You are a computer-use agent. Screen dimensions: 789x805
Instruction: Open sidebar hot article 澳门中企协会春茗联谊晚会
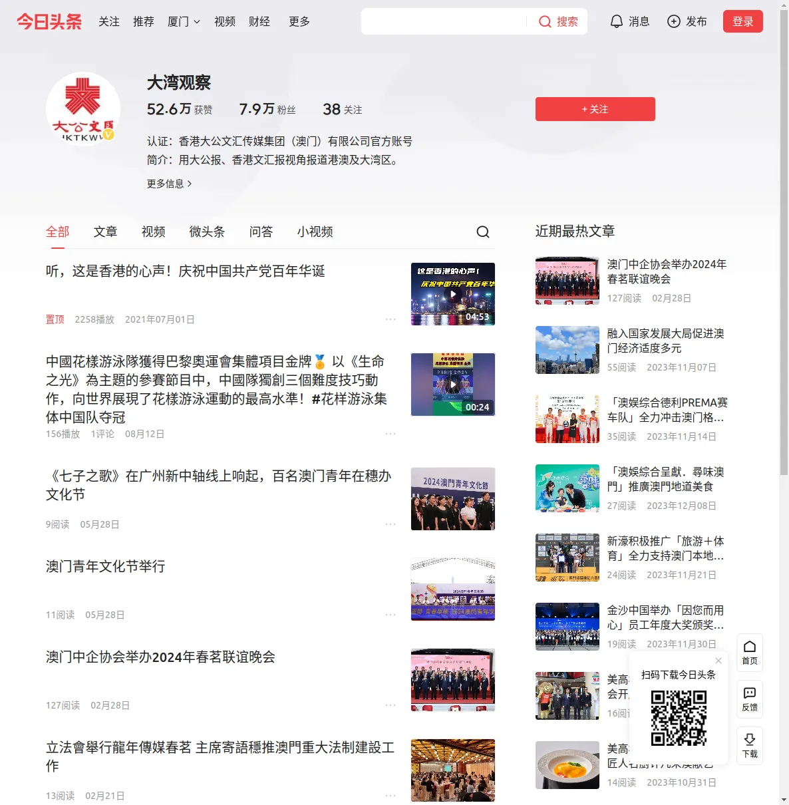click(667, 271)
